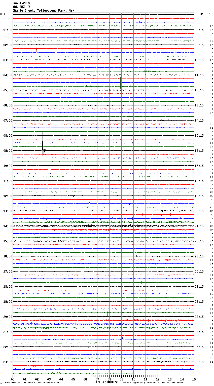Click the 11:15 UTC time label

click(x=199, y=75)
